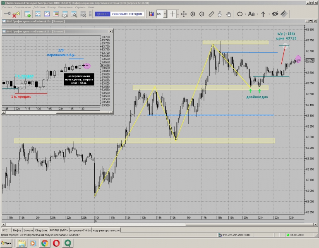Image resolution: width=319 pixels, height=248 pixels.
Task: Click left arrow of main chart horizontal scrollbar
Action: (3, 224)
